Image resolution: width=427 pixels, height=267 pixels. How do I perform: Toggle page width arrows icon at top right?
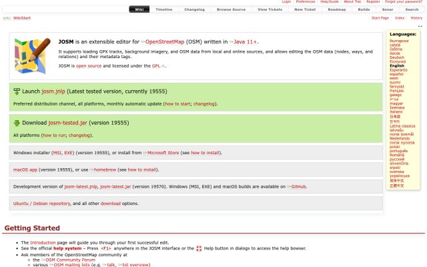coord(420,26)
